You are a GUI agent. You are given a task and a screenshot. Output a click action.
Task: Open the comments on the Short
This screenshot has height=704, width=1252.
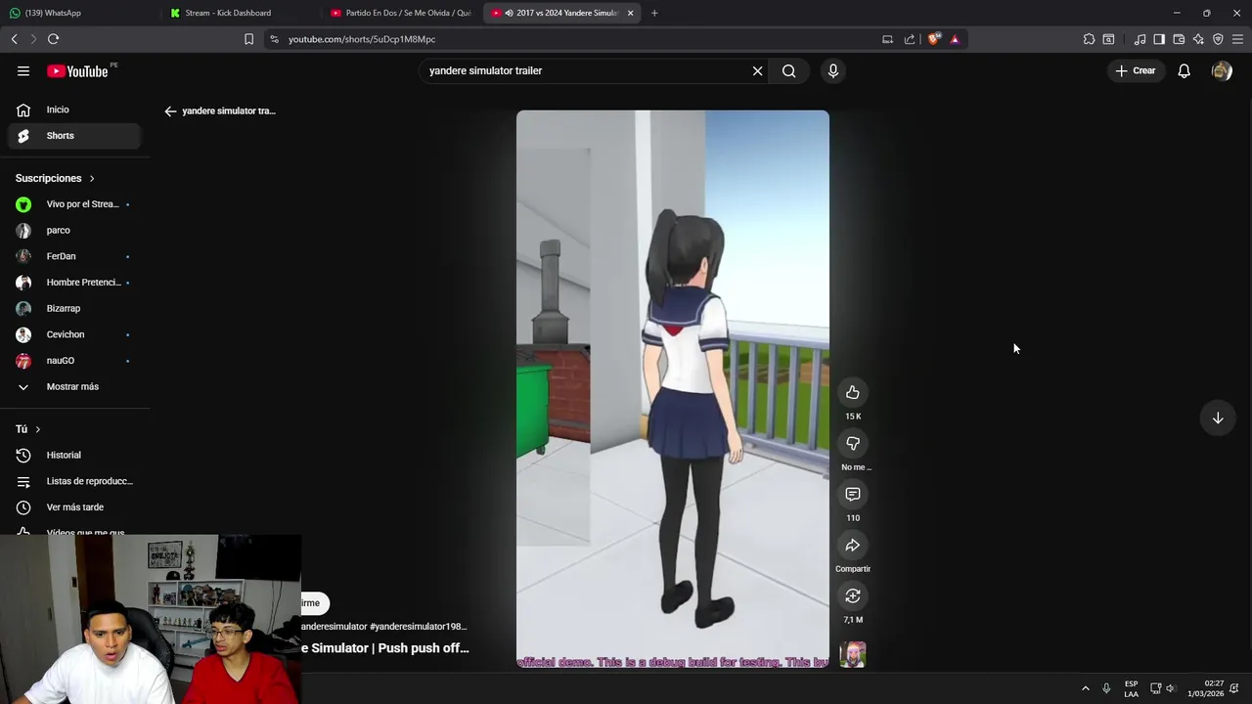(853, 495)
